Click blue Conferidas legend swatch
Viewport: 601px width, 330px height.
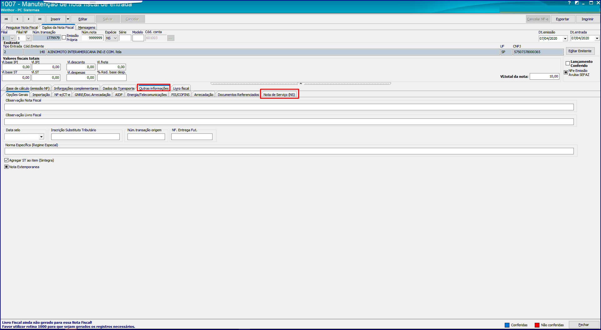tap(507, 325)
